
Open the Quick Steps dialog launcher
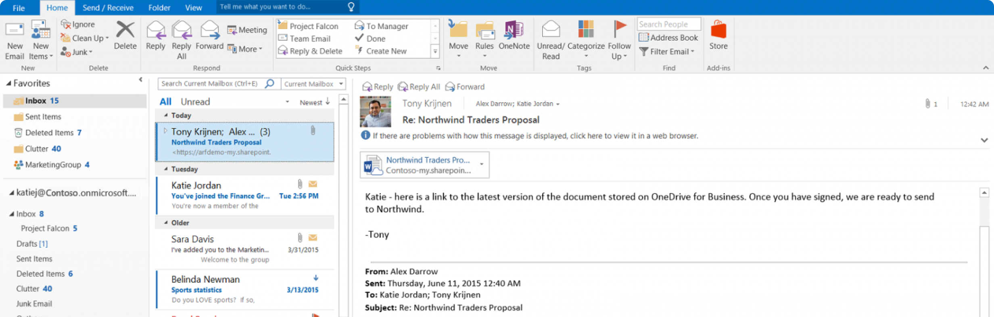pos(438,68)
